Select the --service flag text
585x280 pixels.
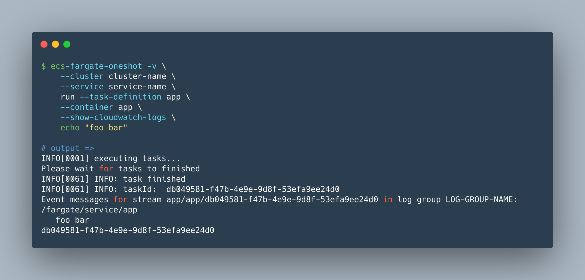coord(82,87)
